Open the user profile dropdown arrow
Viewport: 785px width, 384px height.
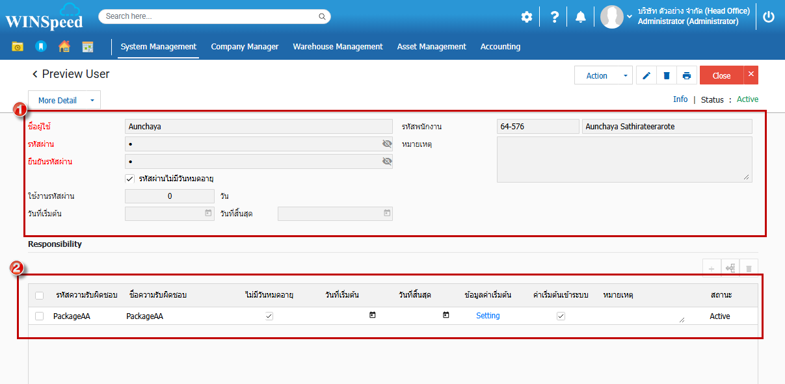pos(629,17)
